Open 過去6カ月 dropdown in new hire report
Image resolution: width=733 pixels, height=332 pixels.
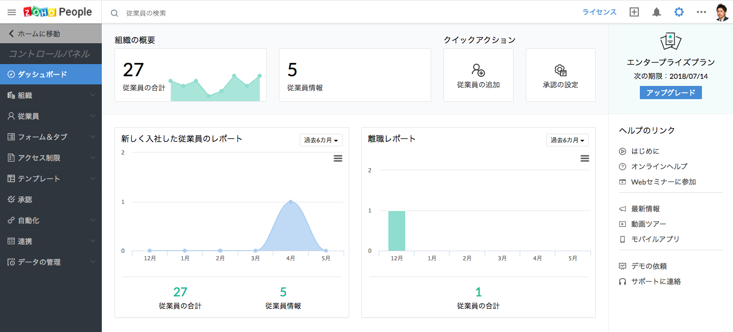pos(321,140)
